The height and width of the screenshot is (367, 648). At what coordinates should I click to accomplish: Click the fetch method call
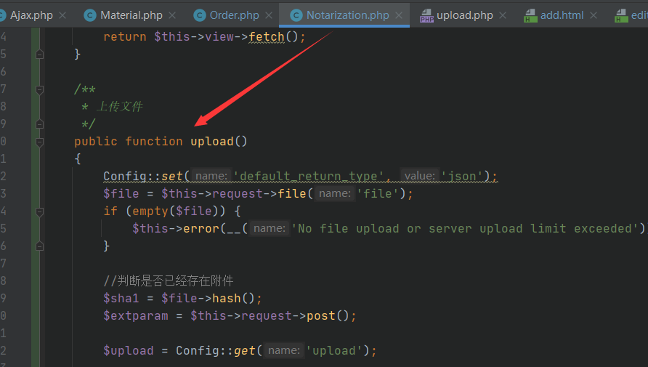pos(267,37)
